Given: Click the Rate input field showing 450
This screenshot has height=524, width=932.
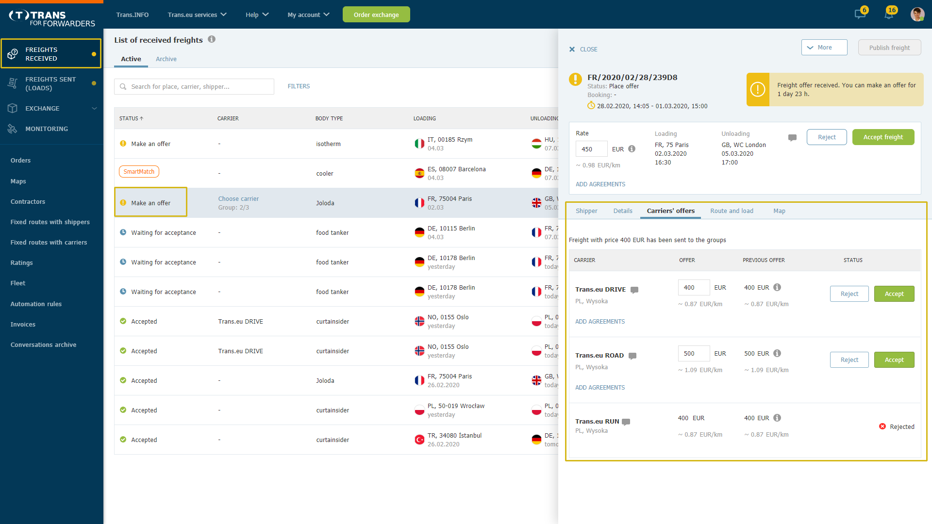Looking at the screenshot, I should [591, 149].
